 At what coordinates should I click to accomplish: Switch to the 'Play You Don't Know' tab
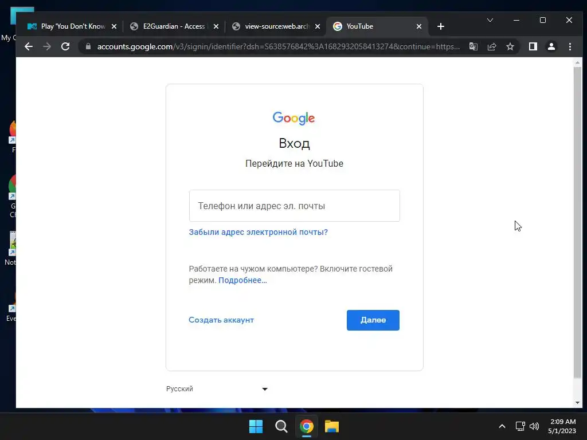(x=71, y=26)
